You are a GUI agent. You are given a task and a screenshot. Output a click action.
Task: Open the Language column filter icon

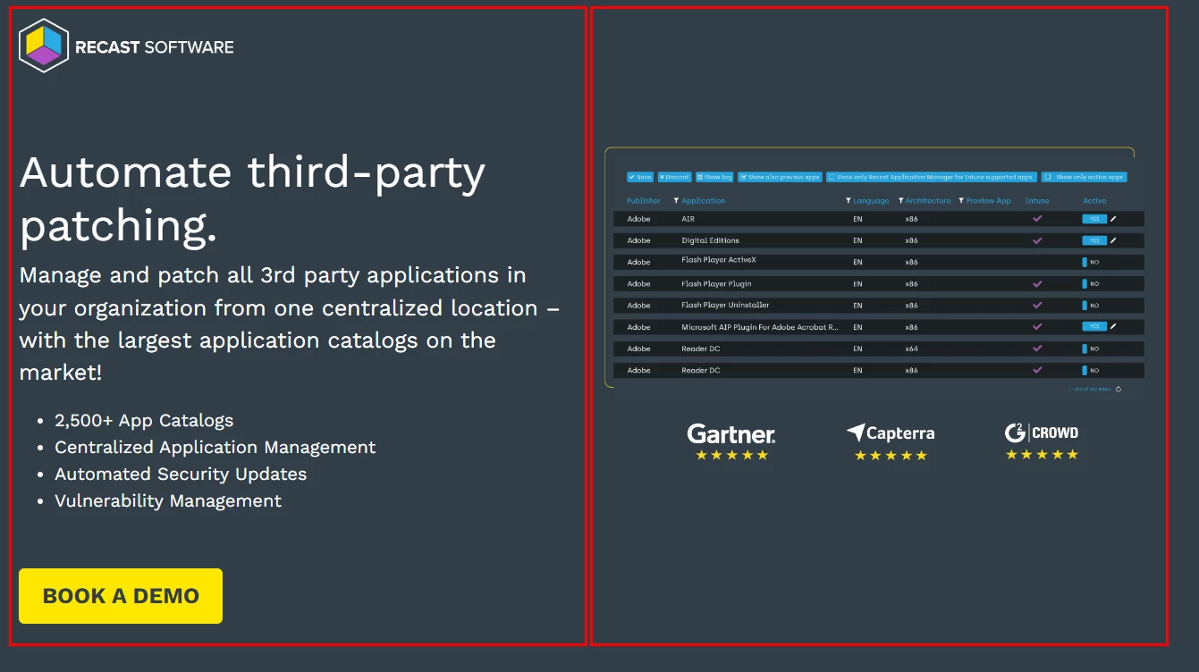point(848,201)
